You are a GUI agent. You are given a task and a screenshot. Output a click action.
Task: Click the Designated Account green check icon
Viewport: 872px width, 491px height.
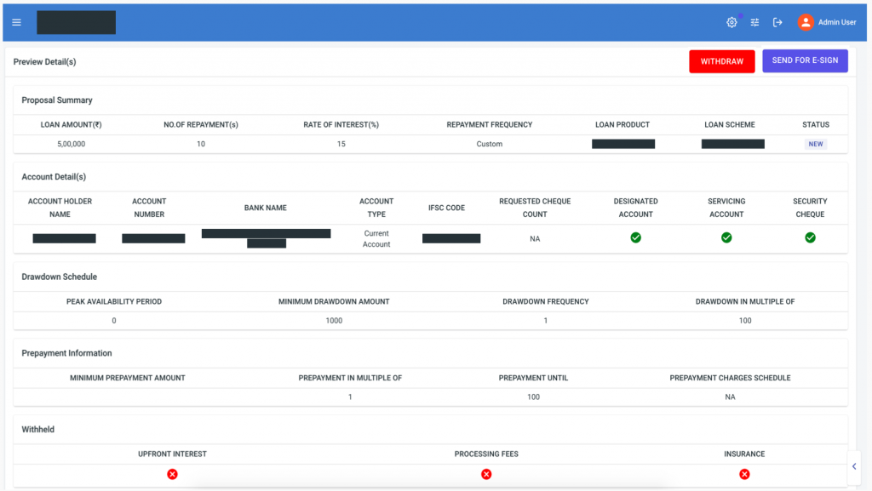click(635, 238)
